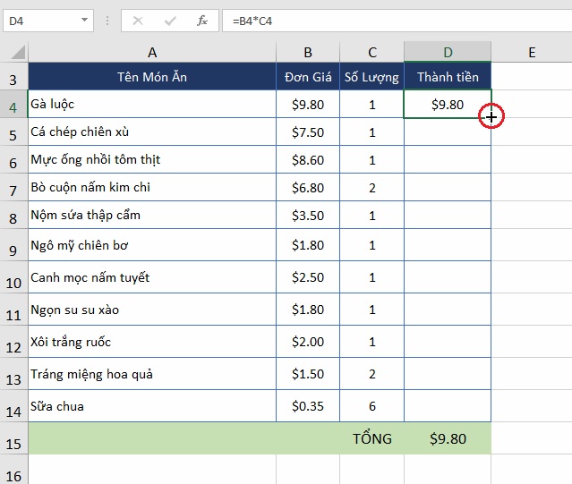This screenshot has height=484, width=572.
Task: Click quantity 2 in Bò cuộn nấm row
Action: (371, 187)
